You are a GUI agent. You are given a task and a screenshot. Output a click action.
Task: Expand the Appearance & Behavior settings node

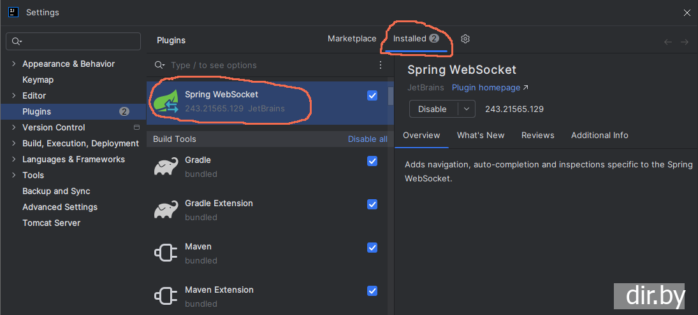14,64
